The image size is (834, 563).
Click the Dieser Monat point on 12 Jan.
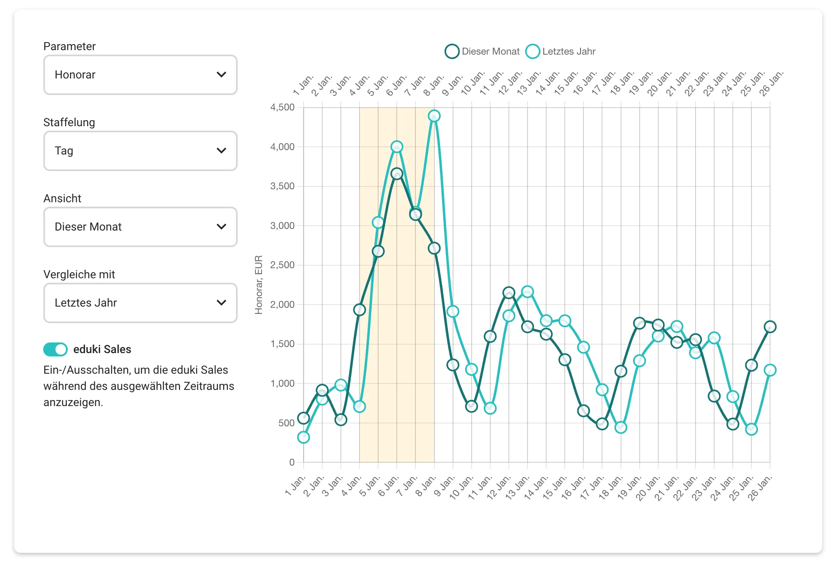[x=509, y=292]
